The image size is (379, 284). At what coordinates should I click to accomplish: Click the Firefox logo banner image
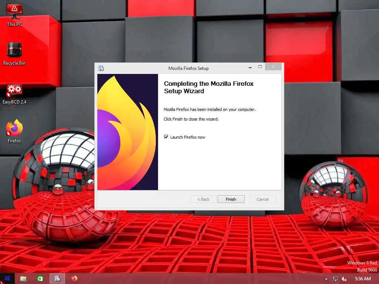[x=128, y=132]
